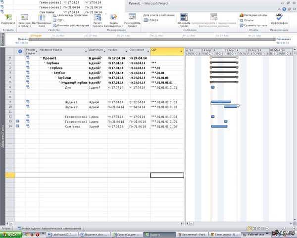Select the Сам гамак task name cell
The width and height of the screenshot is (297, 238).
point(75,126)
